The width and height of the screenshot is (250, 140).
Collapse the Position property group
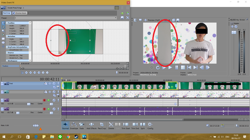[7, 23]
